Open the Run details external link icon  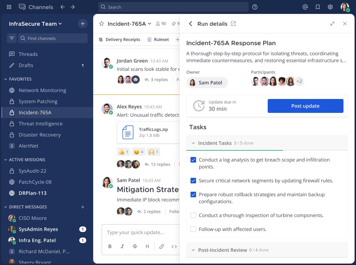(233, 24)
